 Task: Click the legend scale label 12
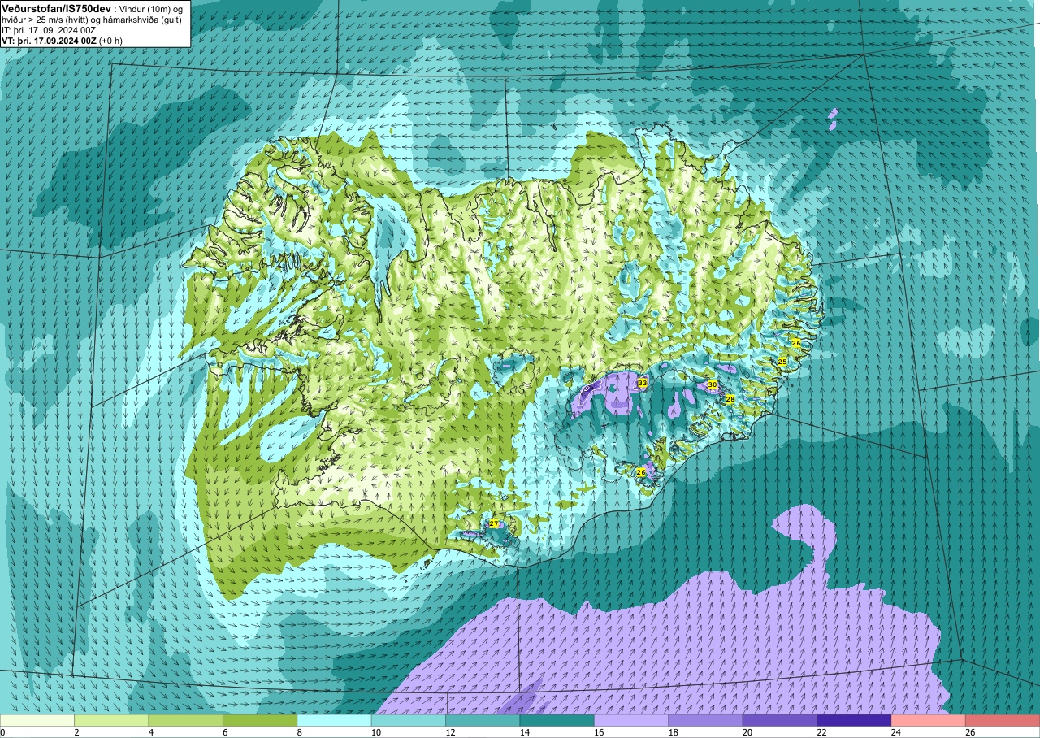tap(449, 732)
